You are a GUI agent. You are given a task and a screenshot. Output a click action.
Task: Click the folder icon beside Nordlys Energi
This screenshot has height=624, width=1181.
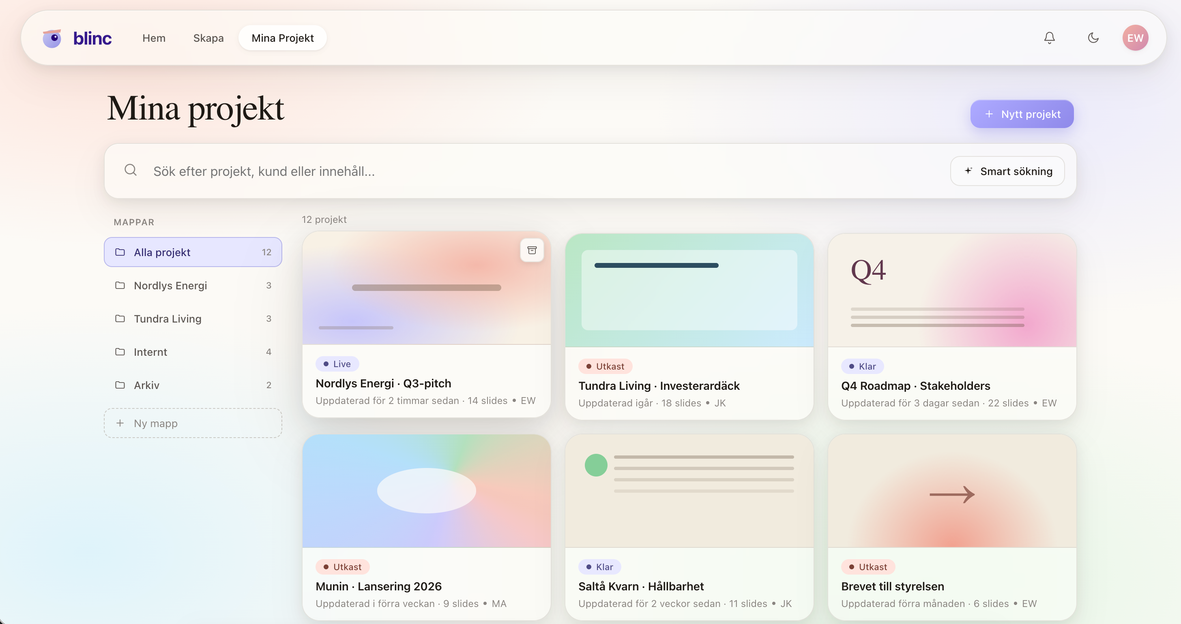120,285
